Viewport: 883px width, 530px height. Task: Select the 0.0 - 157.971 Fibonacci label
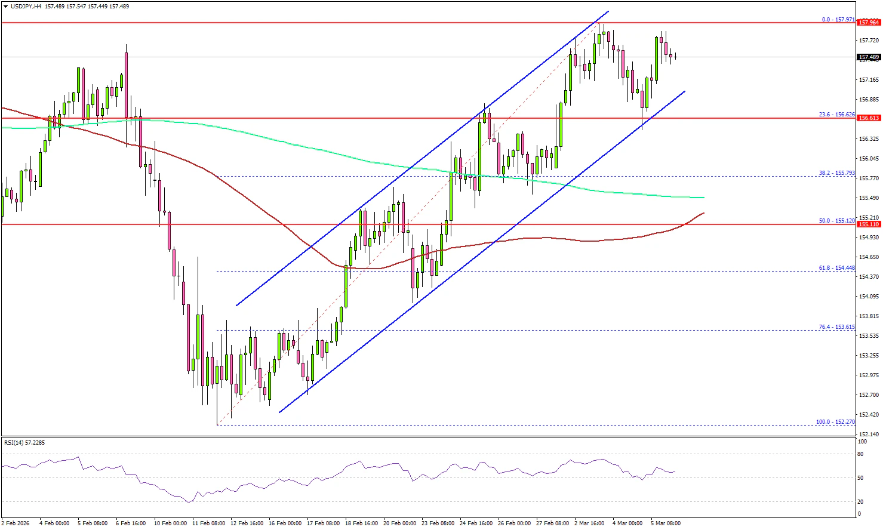coord(838,20)
